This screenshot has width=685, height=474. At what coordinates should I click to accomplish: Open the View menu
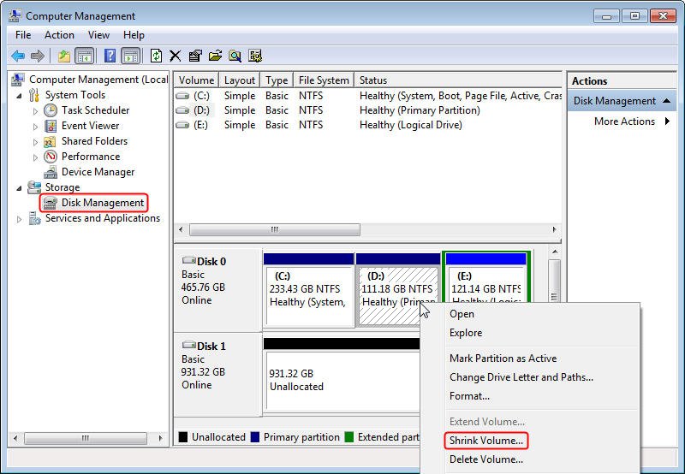click(98, 35)
